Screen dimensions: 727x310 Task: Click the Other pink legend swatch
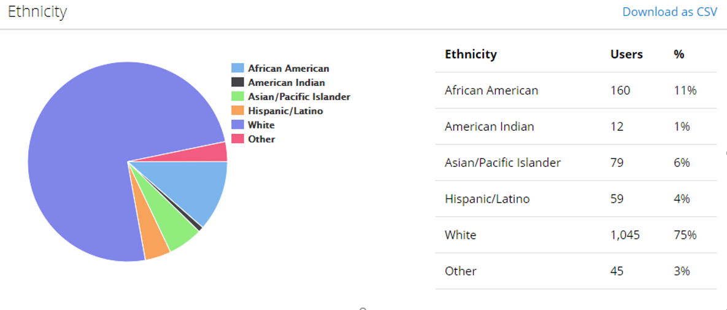pos(237,138)
